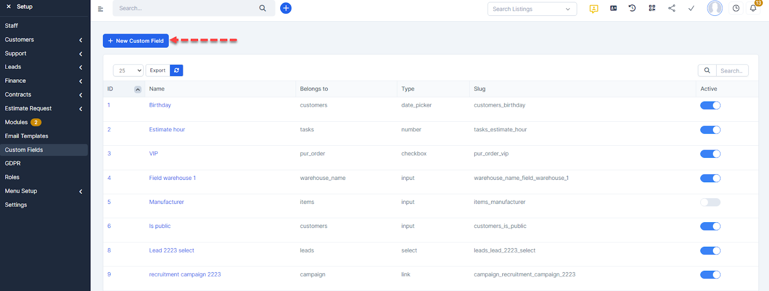769x291 pixels.
Task: Disable the Birthday field active toggle
Action: tap(710, 105)
